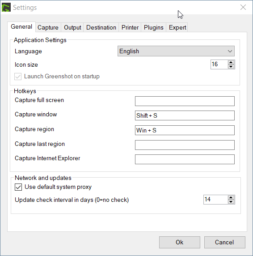Close the Settings dialog

243,7
